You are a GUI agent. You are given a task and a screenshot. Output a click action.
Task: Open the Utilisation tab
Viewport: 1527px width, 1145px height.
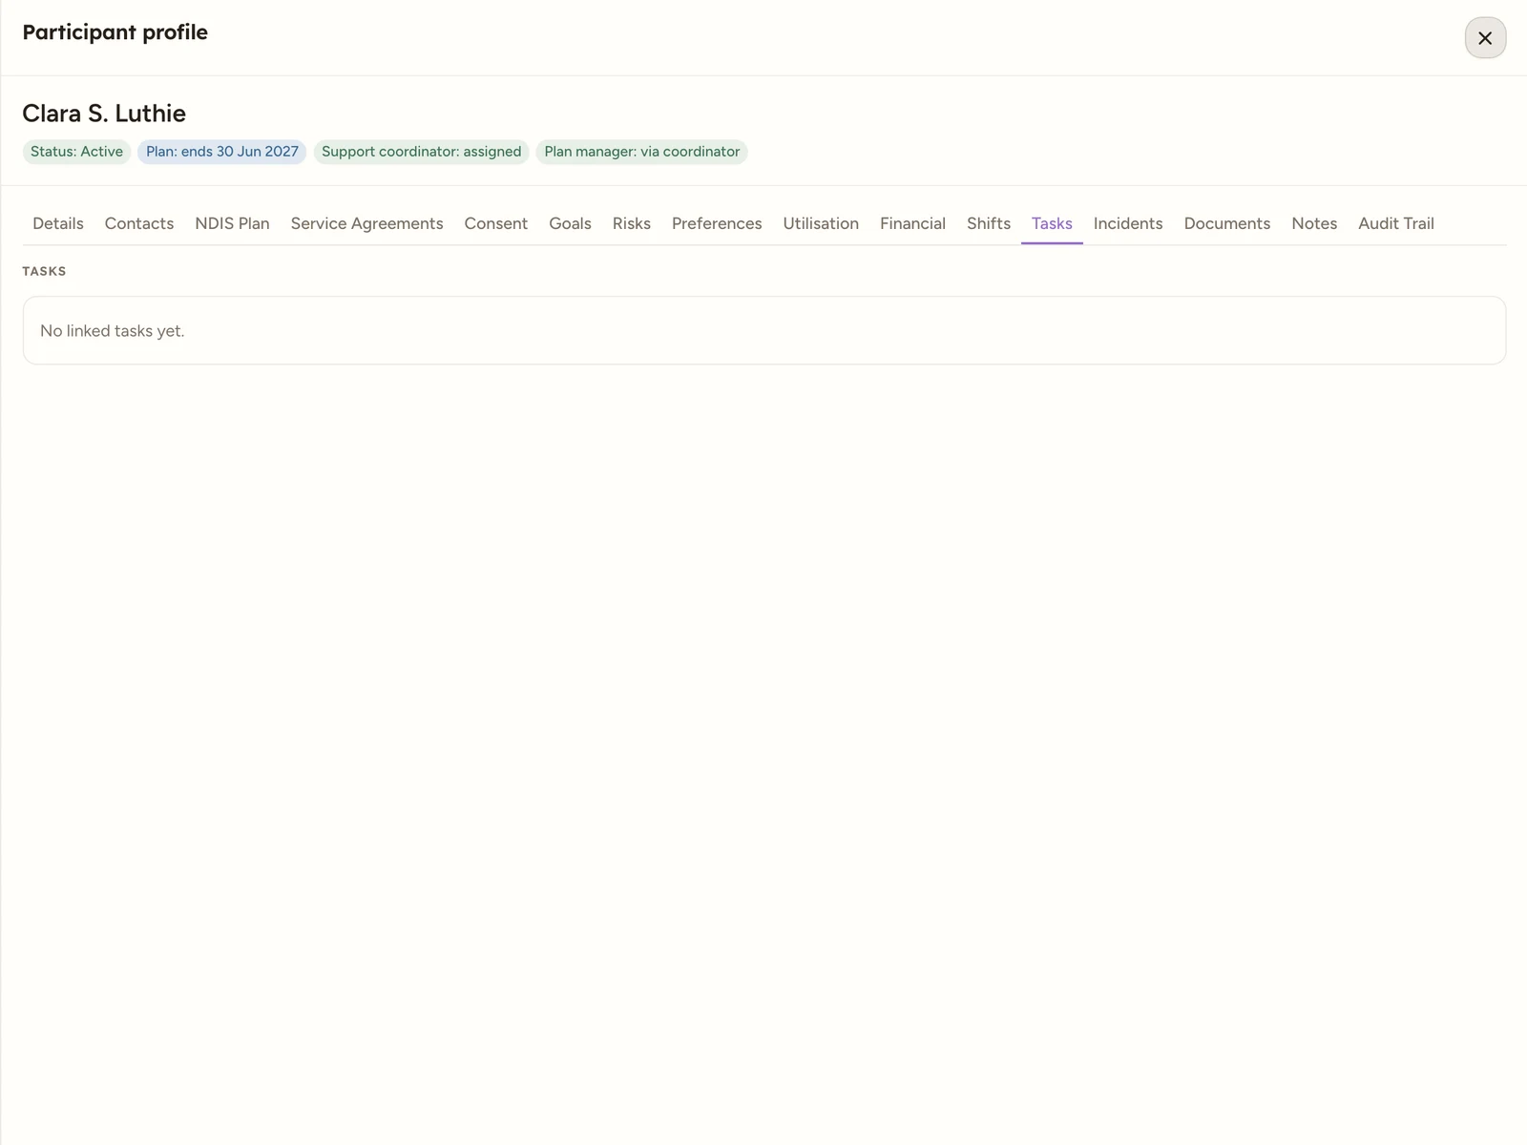coord(821,223)
